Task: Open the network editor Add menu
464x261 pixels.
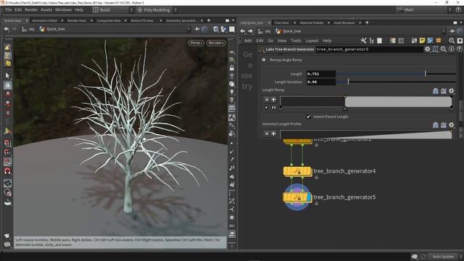Action: (x=248, y=41)
